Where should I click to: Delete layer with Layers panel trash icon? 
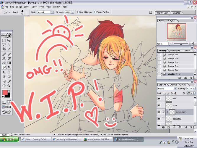(191, 127)
